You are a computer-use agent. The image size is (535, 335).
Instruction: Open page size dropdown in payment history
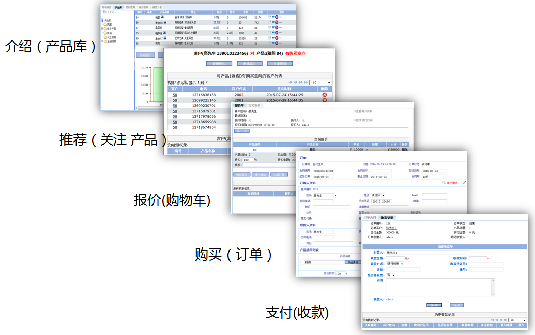[518, 320]
